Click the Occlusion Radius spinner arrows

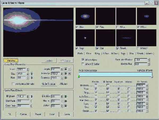pos(149,60)
